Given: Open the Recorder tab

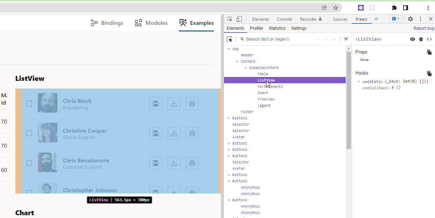Looking at the screenshot, I should click(x=311, y=19).
